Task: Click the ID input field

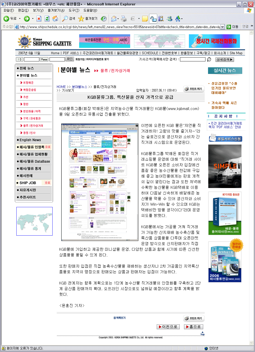Action: 31,59
